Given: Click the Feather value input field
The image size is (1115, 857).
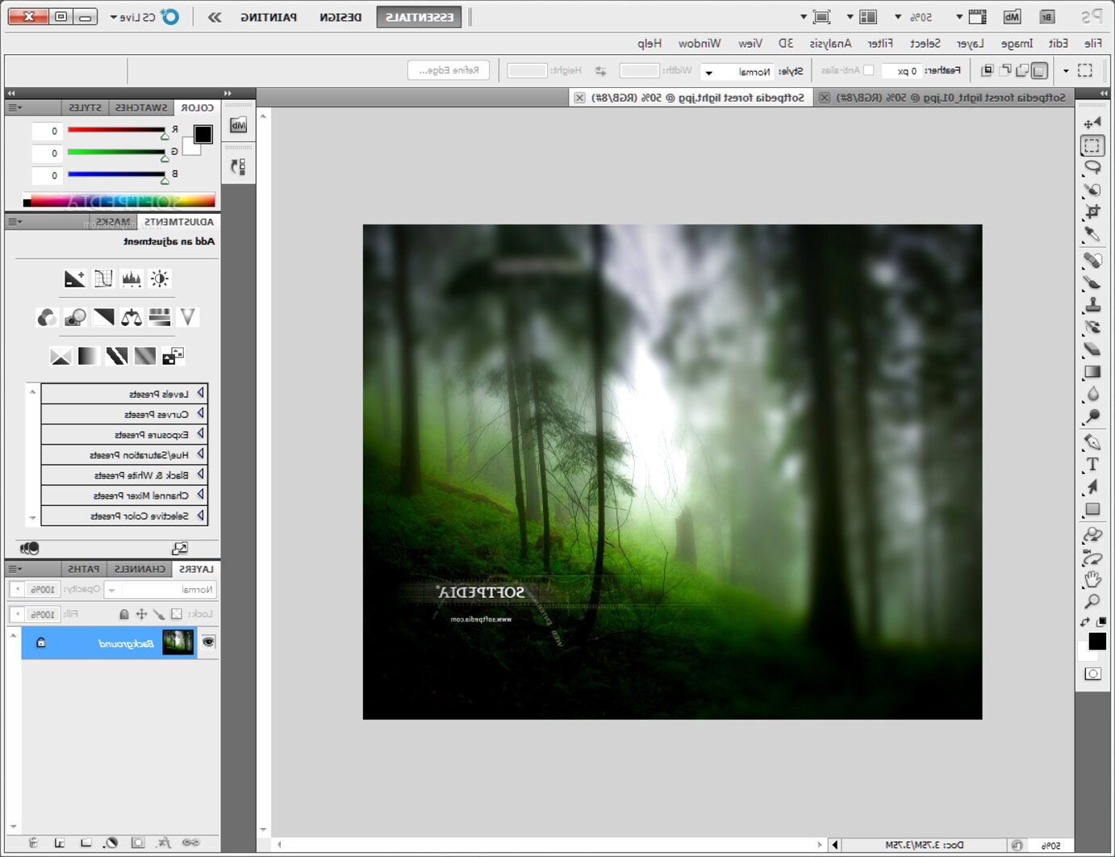Looking at the screenshot, I should [900, 71].
